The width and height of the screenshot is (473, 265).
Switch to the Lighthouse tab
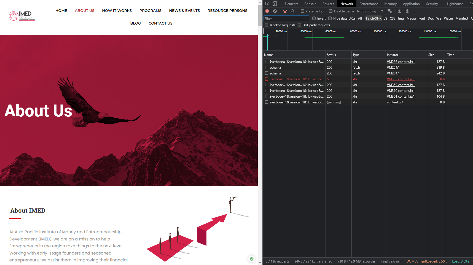click(x=455, y=4)
